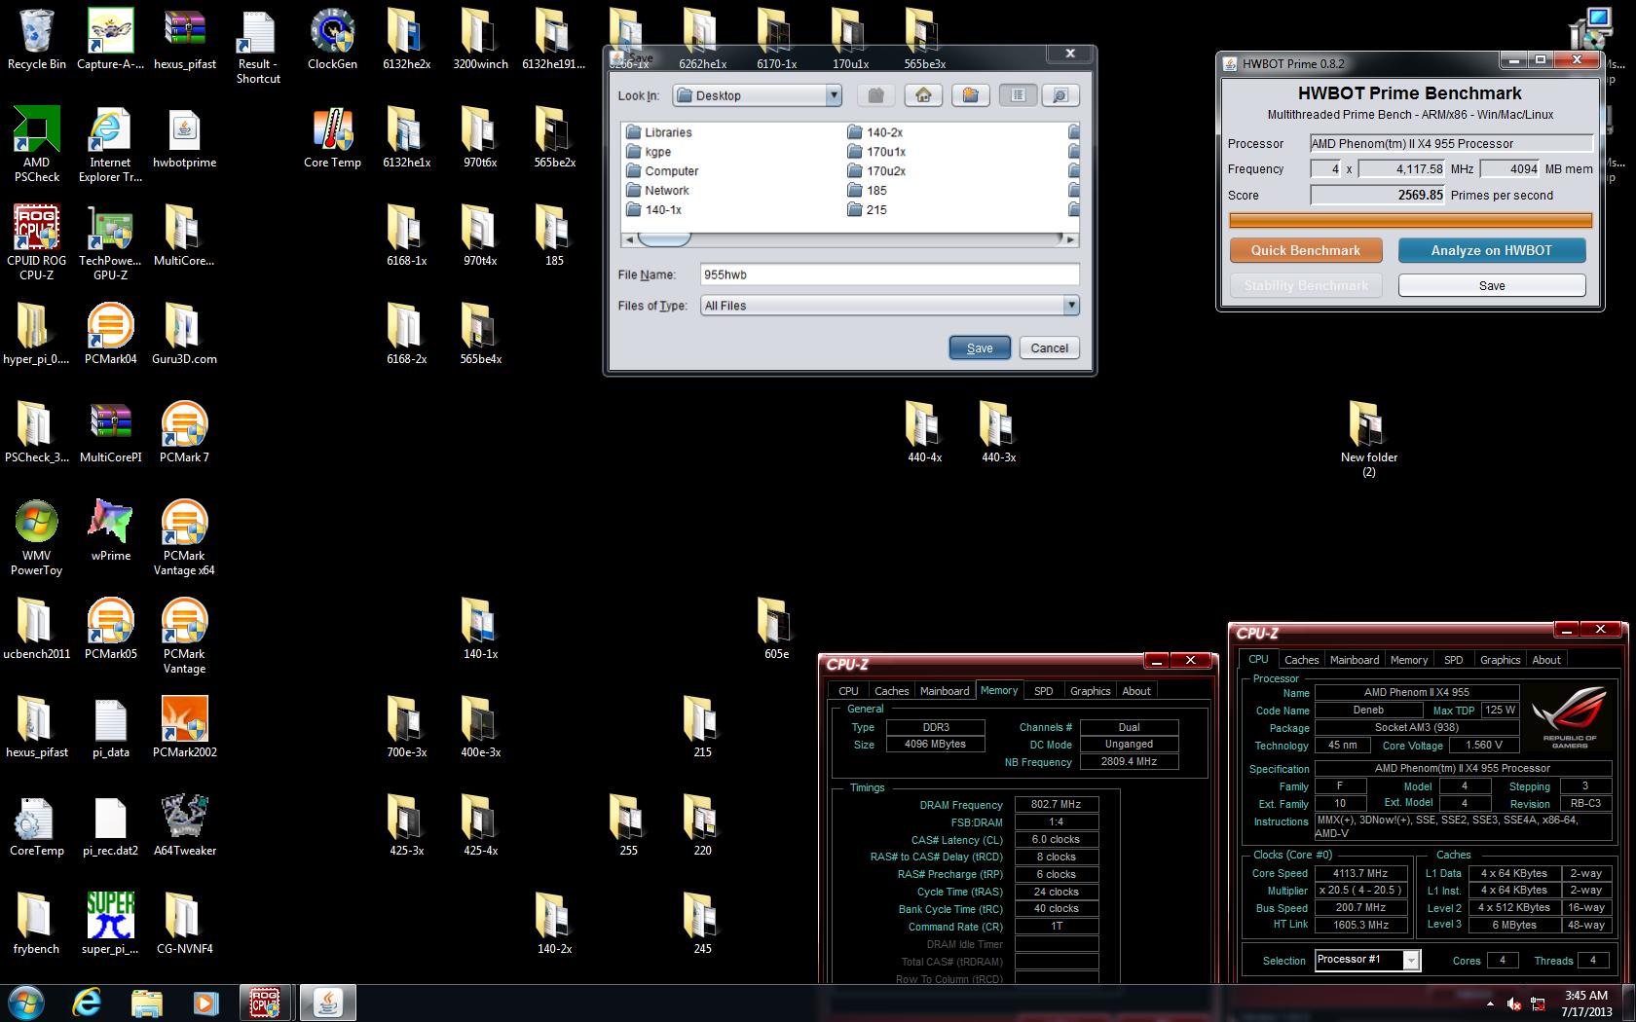1636x1022 pixels.
Task: Open PCMark 7 desktop icon
Action: 184,432
